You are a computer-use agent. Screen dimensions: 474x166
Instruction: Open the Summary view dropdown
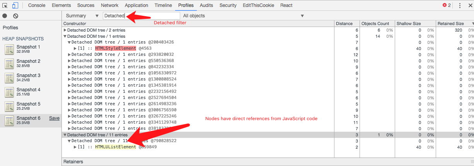tap(82, 16)
